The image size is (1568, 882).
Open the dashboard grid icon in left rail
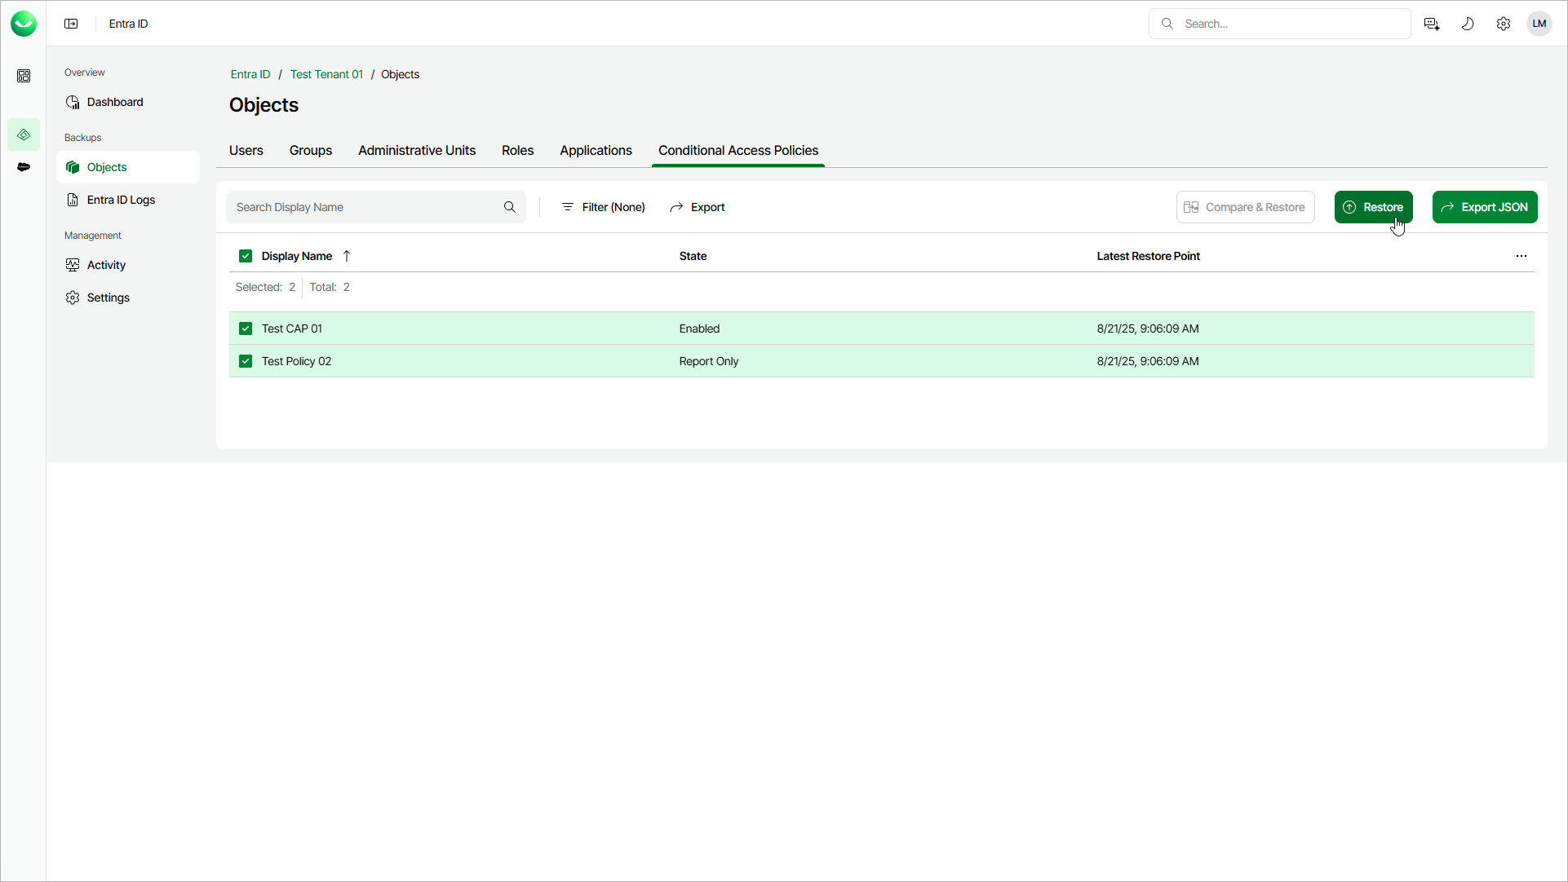[24, 76]
